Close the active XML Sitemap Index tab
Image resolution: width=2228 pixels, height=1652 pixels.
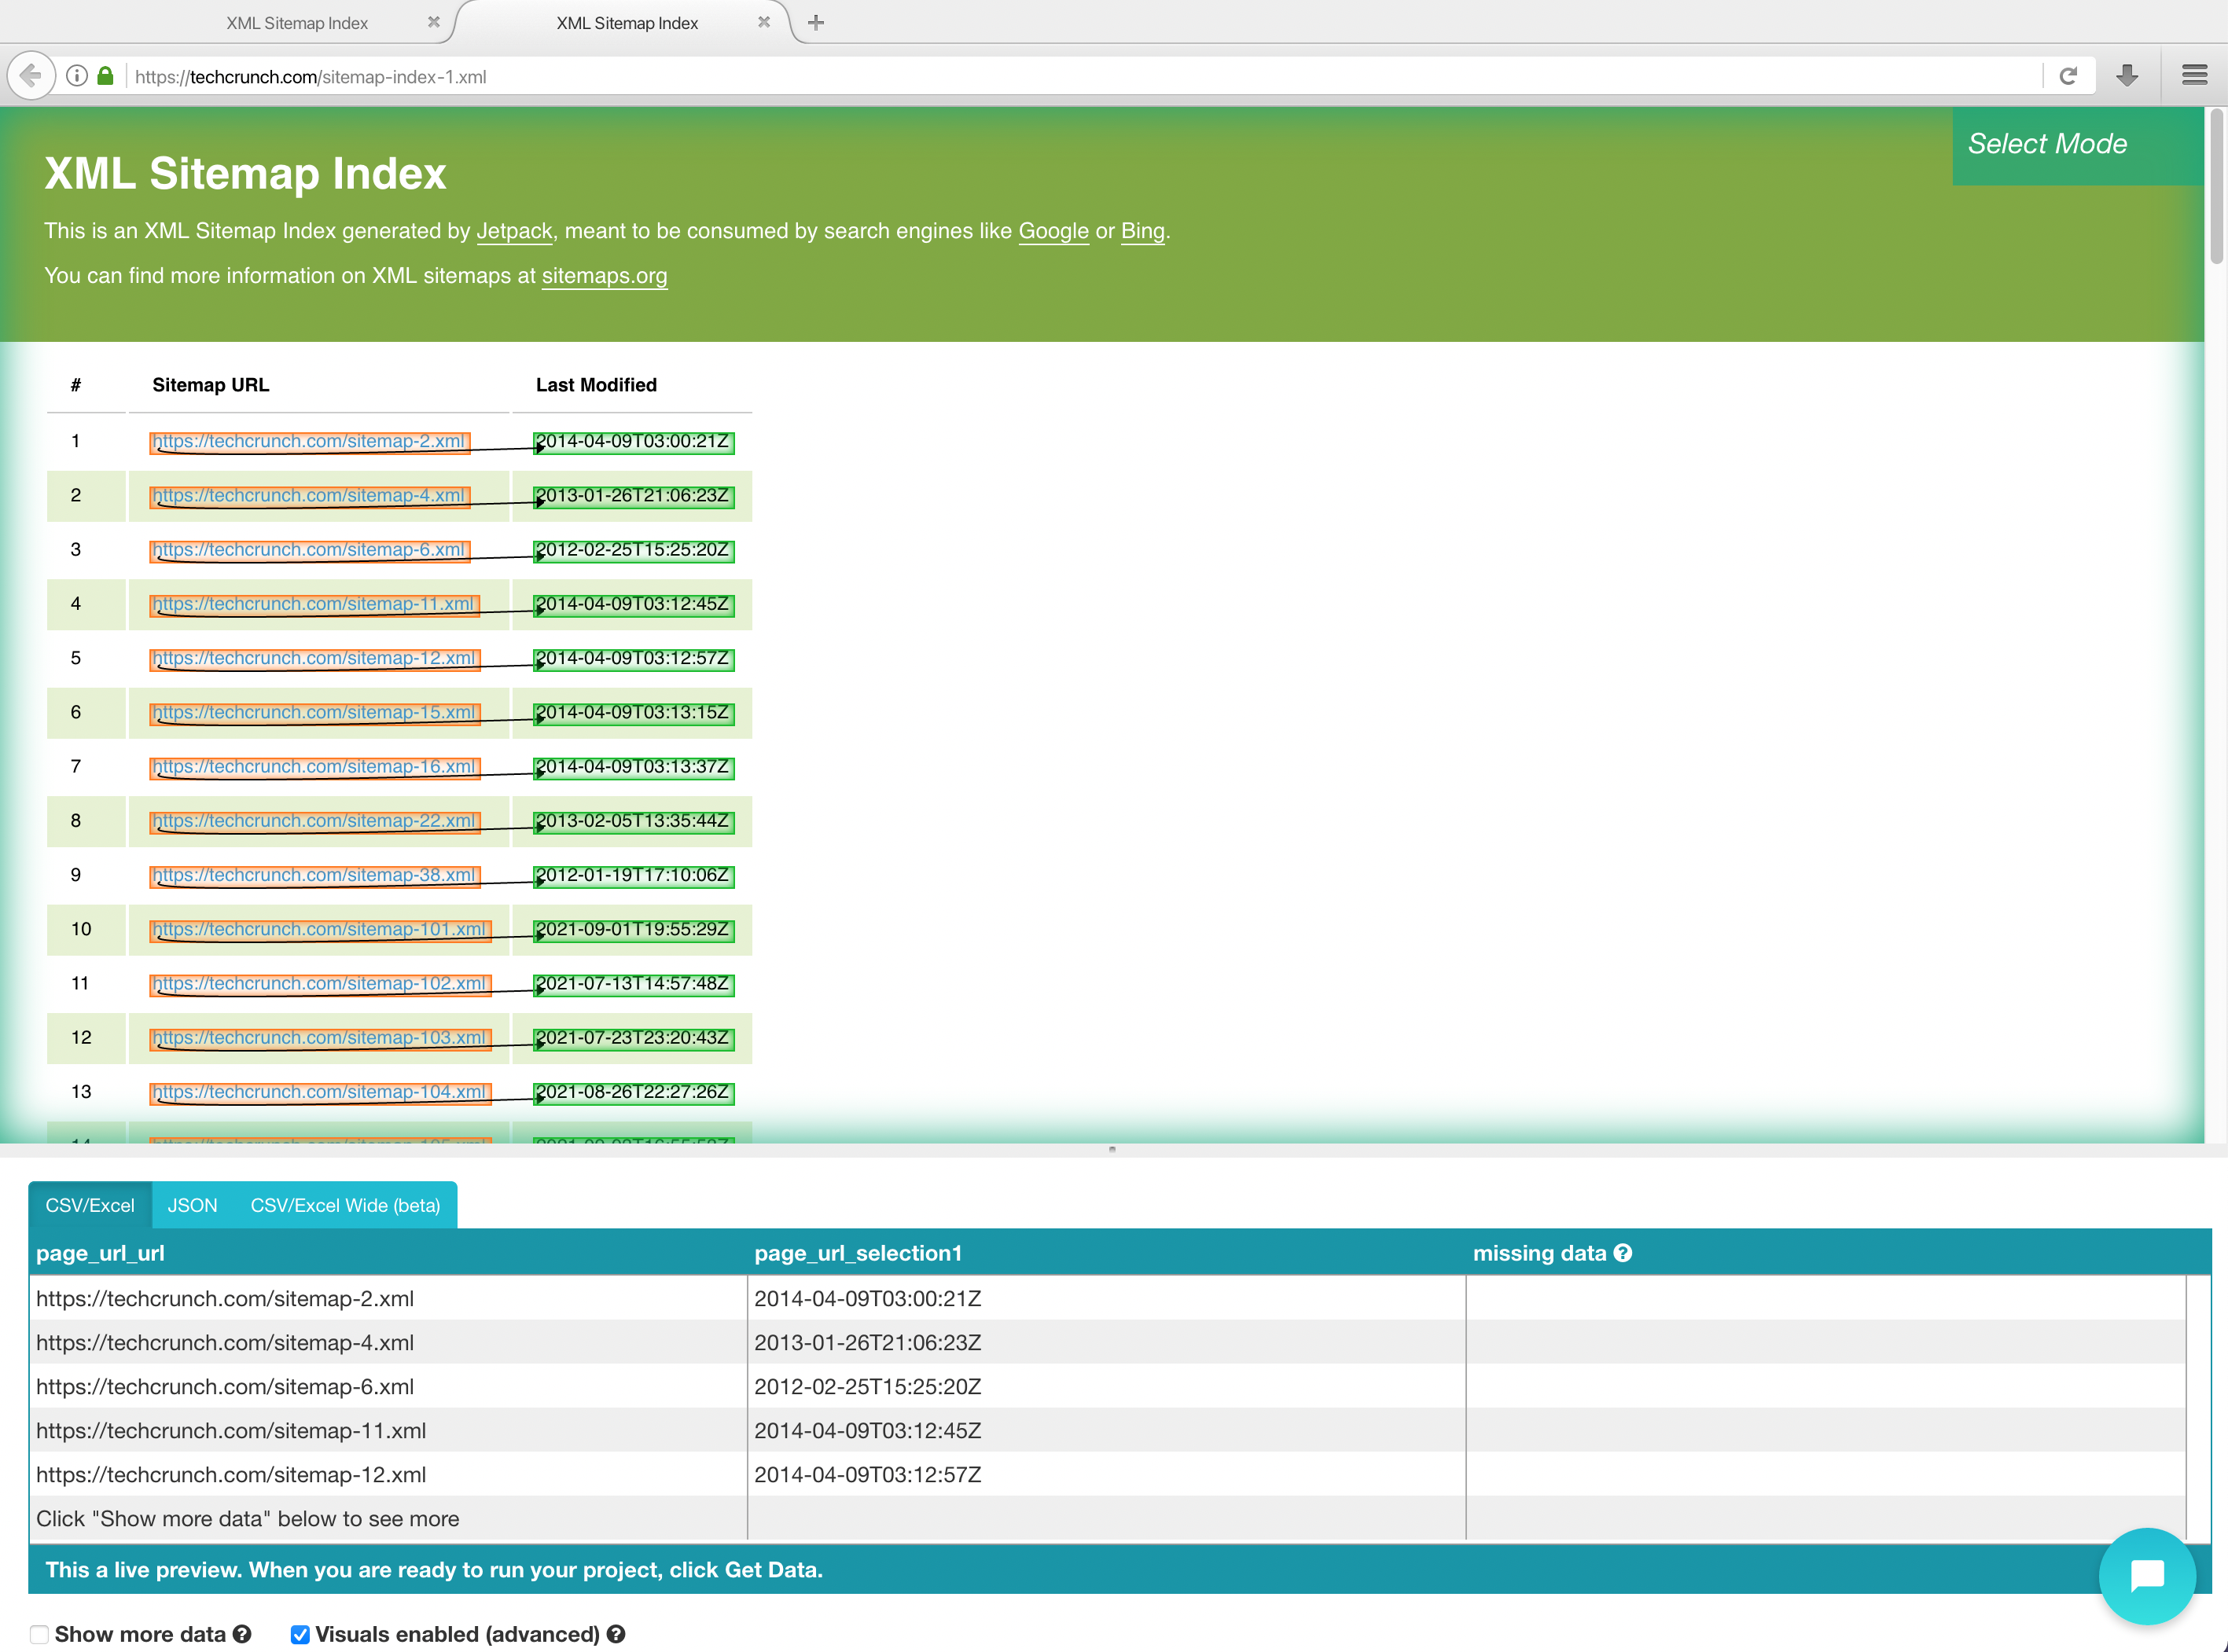763,22
